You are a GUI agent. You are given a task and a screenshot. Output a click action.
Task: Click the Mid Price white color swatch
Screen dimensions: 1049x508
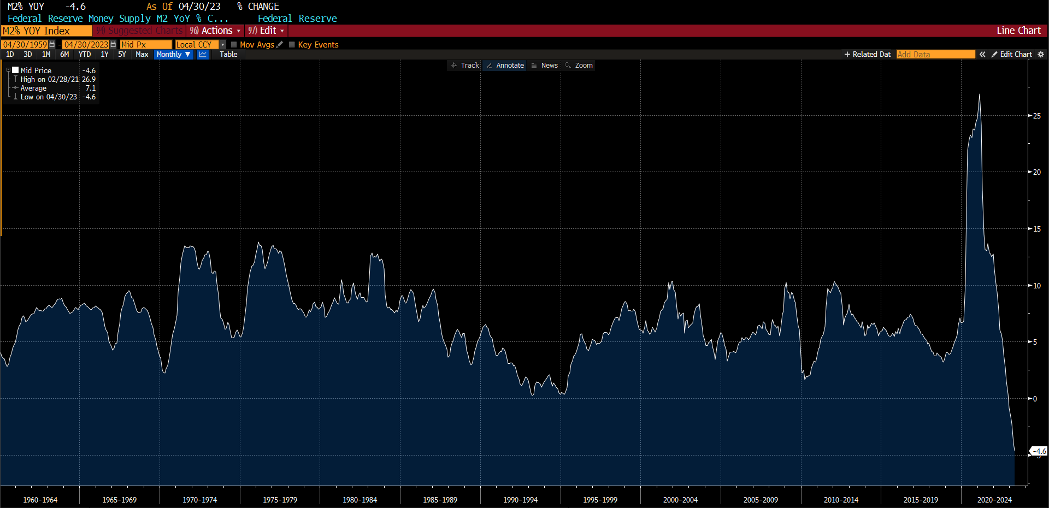(x=16, y=70)
